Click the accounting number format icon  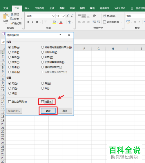coord(128,22)
